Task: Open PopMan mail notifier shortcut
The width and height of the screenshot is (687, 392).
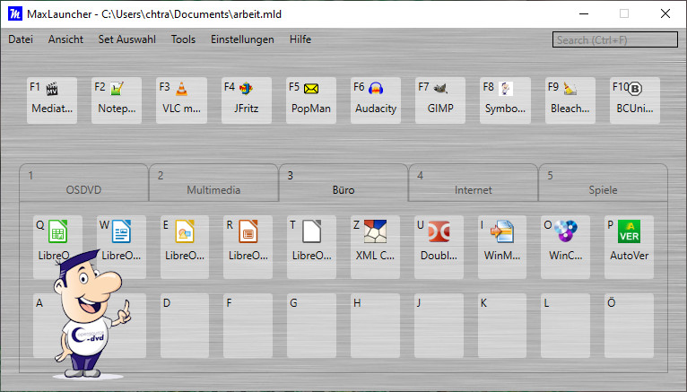Action: click(311, 100)
